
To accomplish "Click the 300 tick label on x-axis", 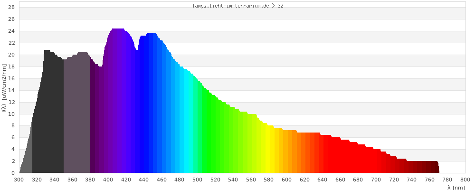I will pyautogui.click(x=19, y=180).
